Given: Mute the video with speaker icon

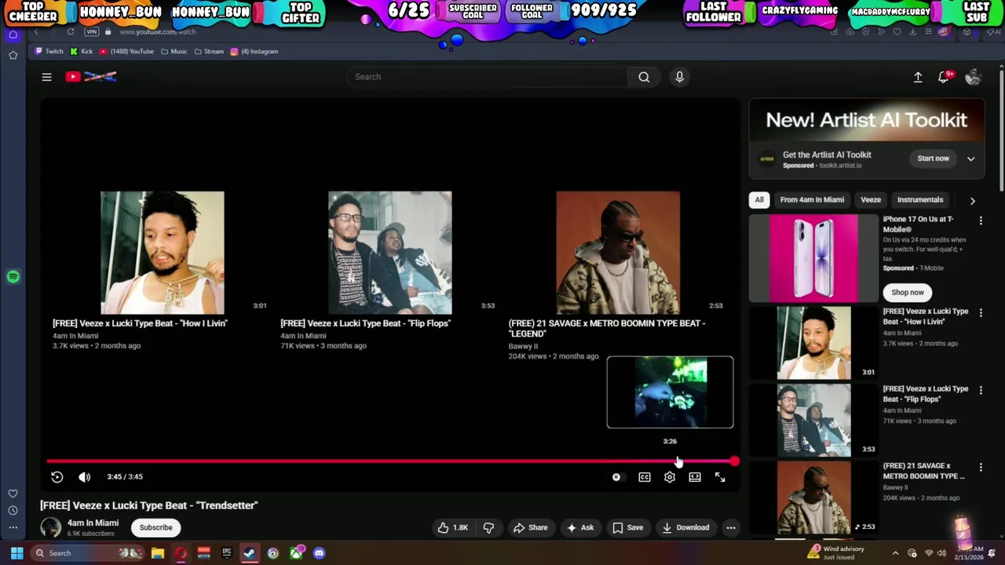Looking at the screenshot, I should (x=84, y=477).
